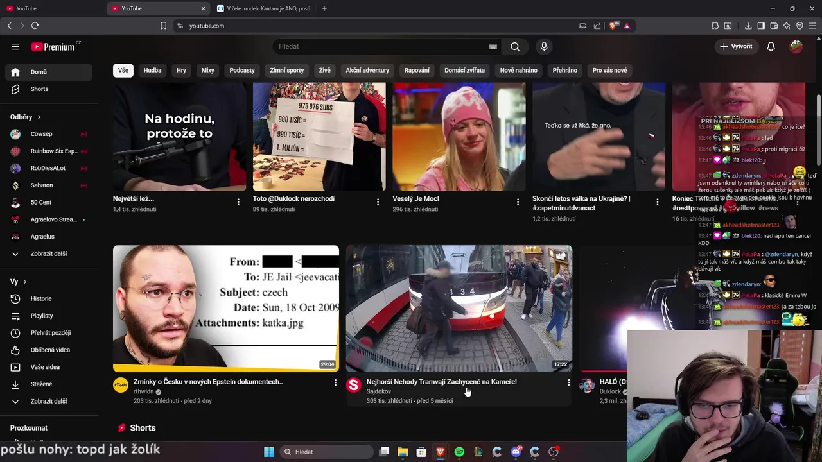Reload the page with the refresh icon
This screenshot has width=822, height=462.
(35, 26)
